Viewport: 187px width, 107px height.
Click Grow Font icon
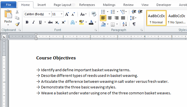tap(67, 14)
